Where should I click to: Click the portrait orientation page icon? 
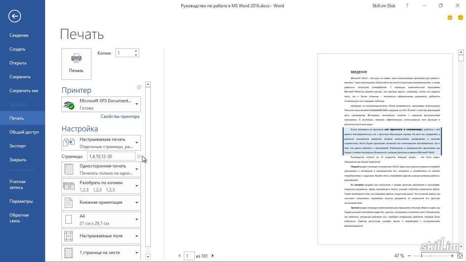[x=69, y=203]
